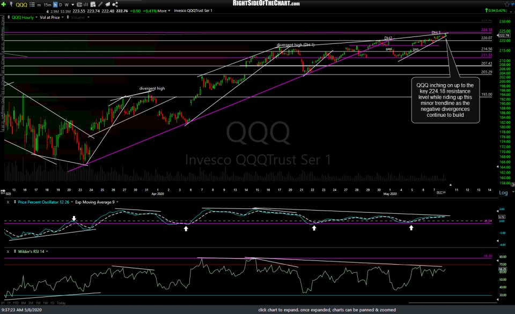This screenshot has width=515, height=314.
Task: Click the candlestick chart-type icon
Action: click(x=79, y=4)
